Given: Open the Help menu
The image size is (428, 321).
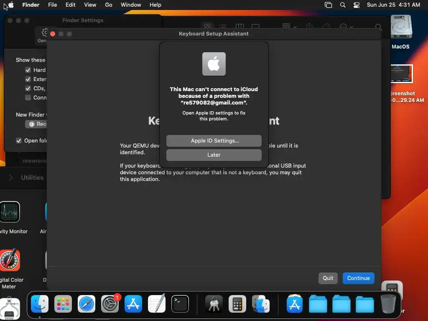Looking at the screenshot, I should (x=155, y=5).
